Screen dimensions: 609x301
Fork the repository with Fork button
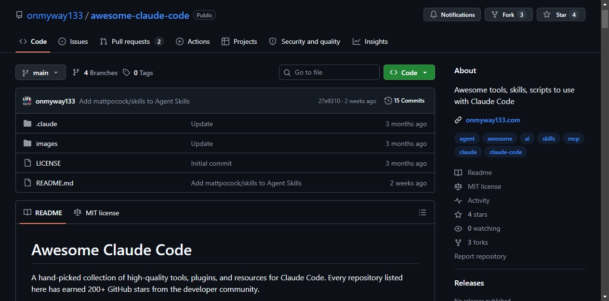click(x=509, y=14)
